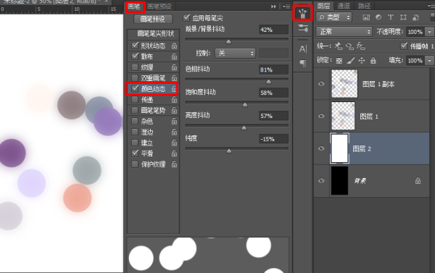Viewport: 435px width, 273px height.
Task: Open 不透明度 slider arrow
Action: tap(430, 32)
